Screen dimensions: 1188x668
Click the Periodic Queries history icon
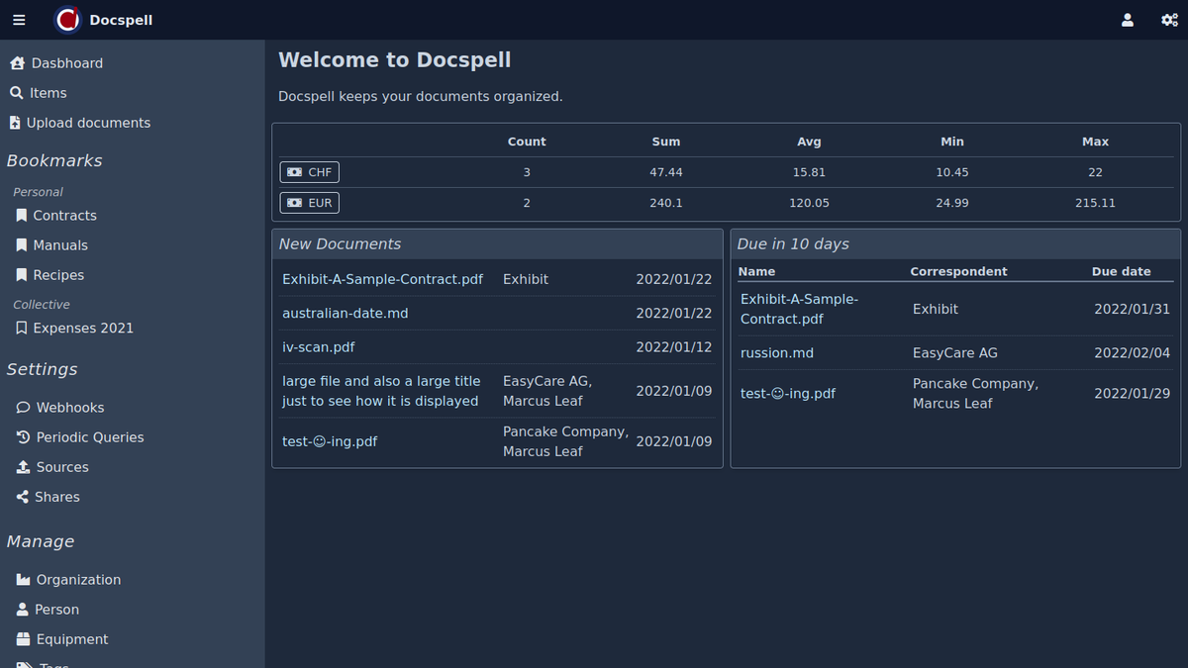23,437
